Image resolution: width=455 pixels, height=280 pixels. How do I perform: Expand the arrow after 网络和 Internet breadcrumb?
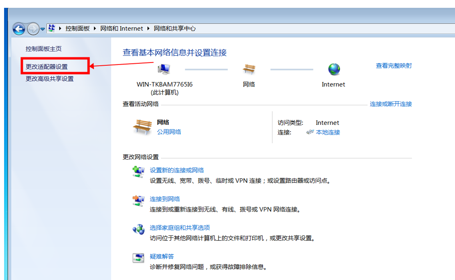pos(148,29)
